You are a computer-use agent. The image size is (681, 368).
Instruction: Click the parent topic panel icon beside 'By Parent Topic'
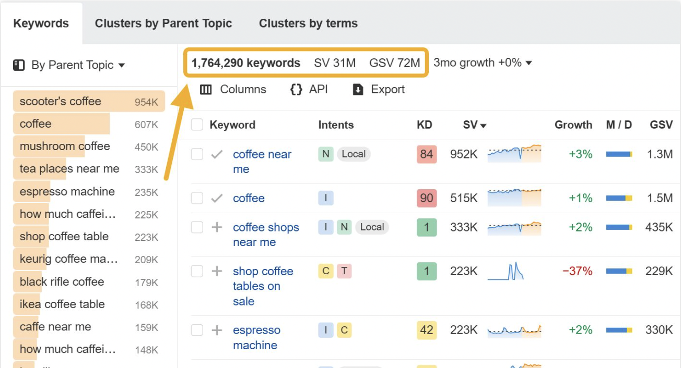pyautogui.click(x=19, y=65)
